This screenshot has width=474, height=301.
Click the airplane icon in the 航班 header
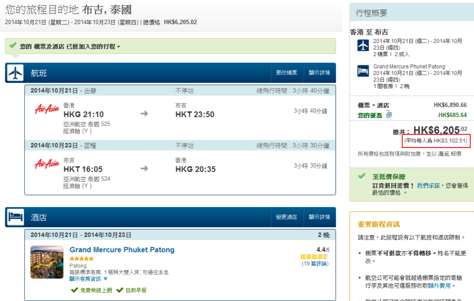15,73
